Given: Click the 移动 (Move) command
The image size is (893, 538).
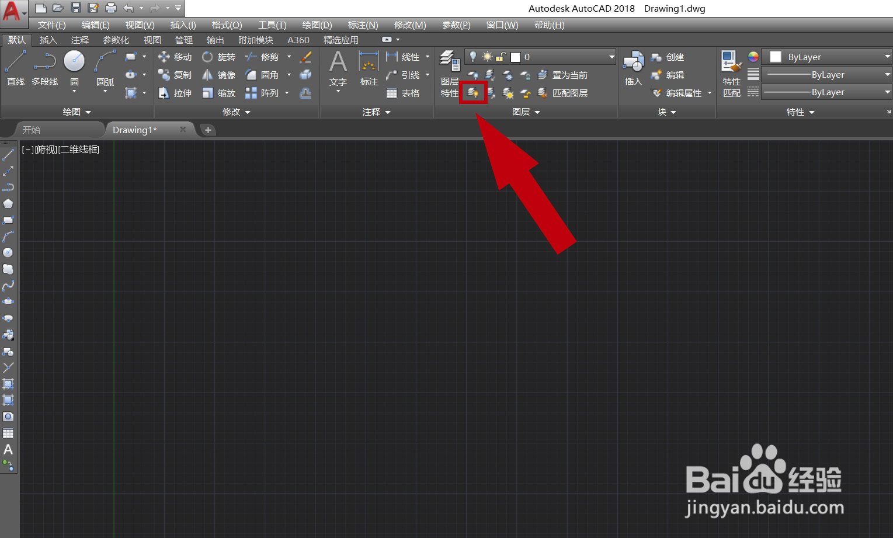Looking at the screenshot, I should point(175,57).
